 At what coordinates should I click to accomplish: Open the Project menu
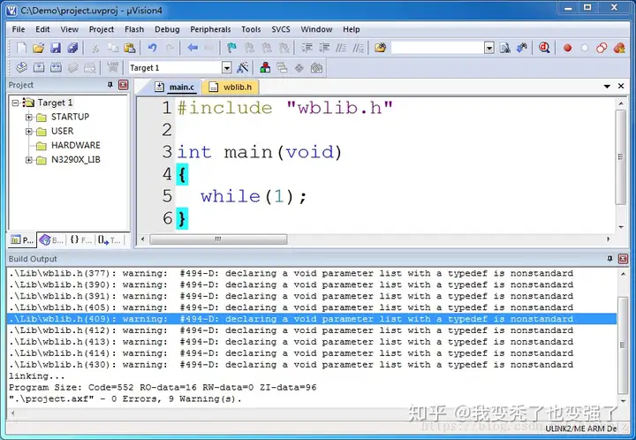pyautogui.click(x=102, y=29)
